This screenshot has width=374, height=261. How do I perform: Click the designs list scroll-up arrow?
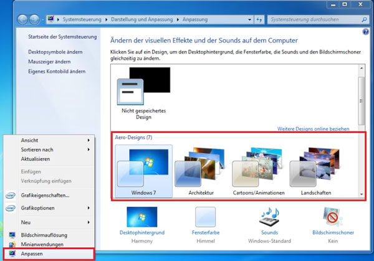(362, 68)
